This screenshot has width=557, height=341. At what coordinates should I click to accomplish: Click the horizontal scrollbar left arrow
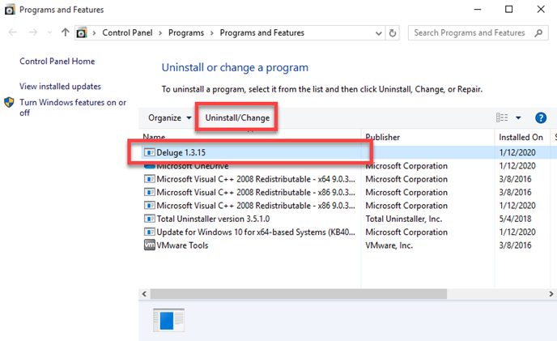point(144,294)
